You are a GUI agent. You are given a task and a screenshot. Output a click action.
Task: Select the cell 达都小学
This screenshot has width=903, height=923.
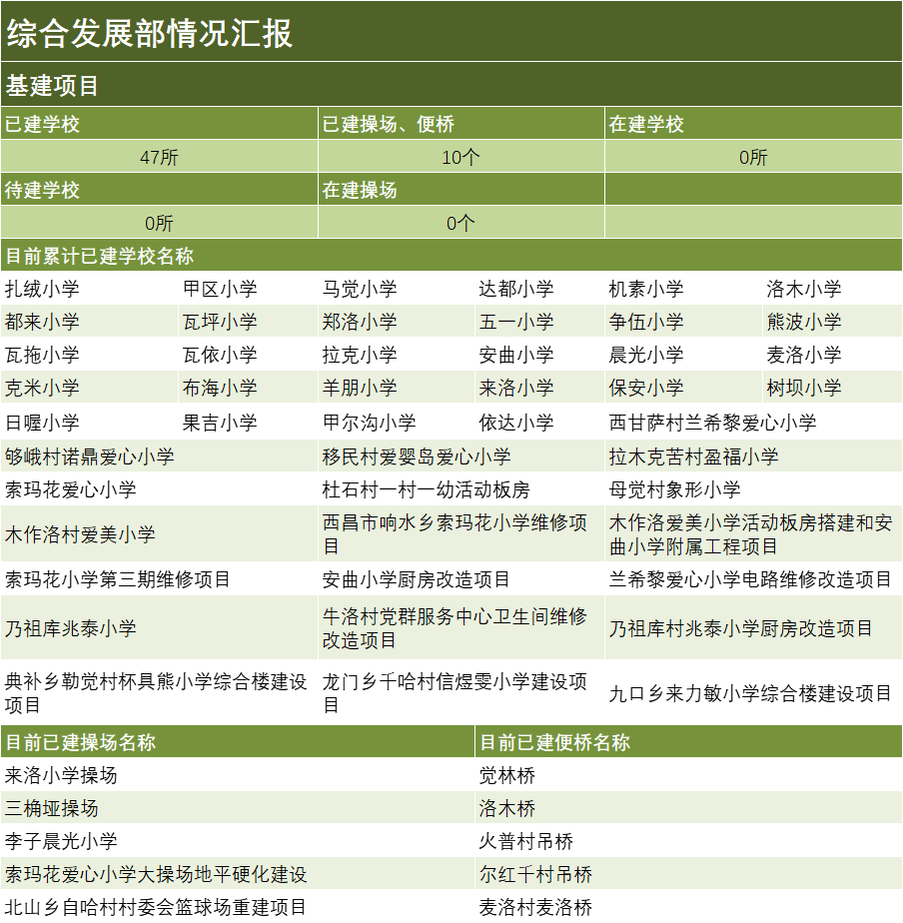click(539, 288)
